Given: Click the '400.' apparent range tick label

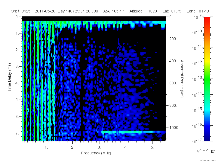Looking at the screenshot, I should coord(173,61).
